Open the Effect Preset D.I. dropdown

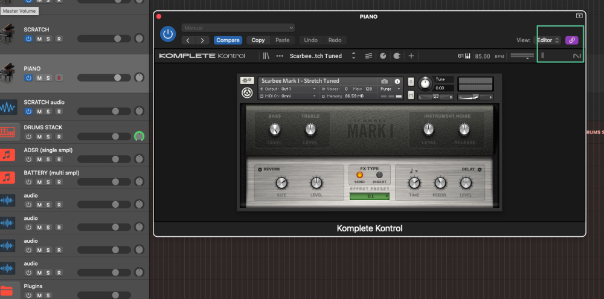click(x=370, y=196)
